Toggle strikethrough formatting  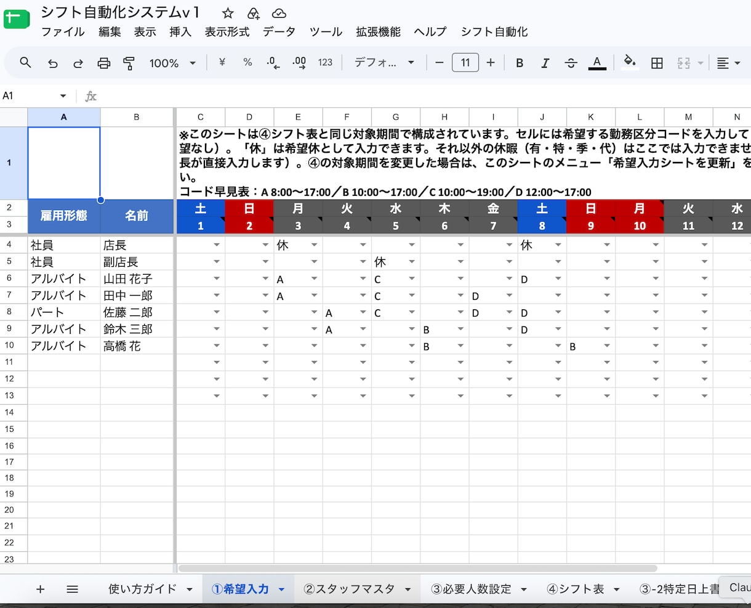tap(571, 63)
